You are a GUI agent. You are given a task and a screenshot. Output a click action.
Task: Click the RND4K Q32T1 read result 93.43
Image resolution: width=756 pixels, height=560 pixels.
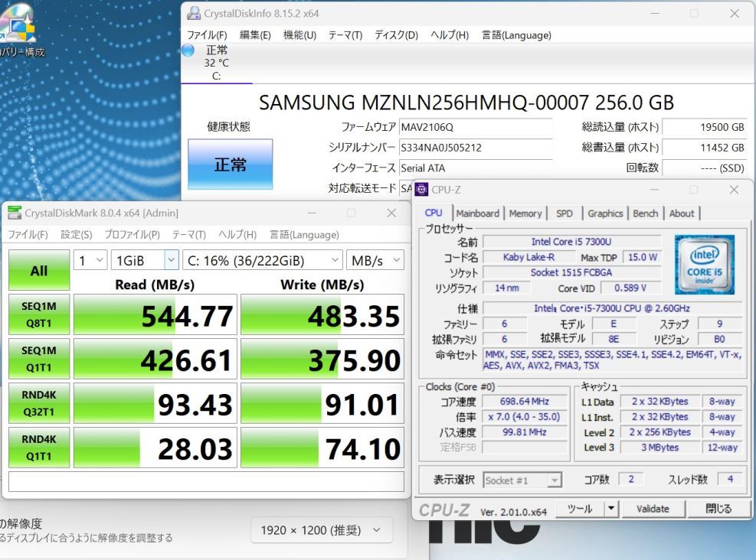[x=155, y=403]
